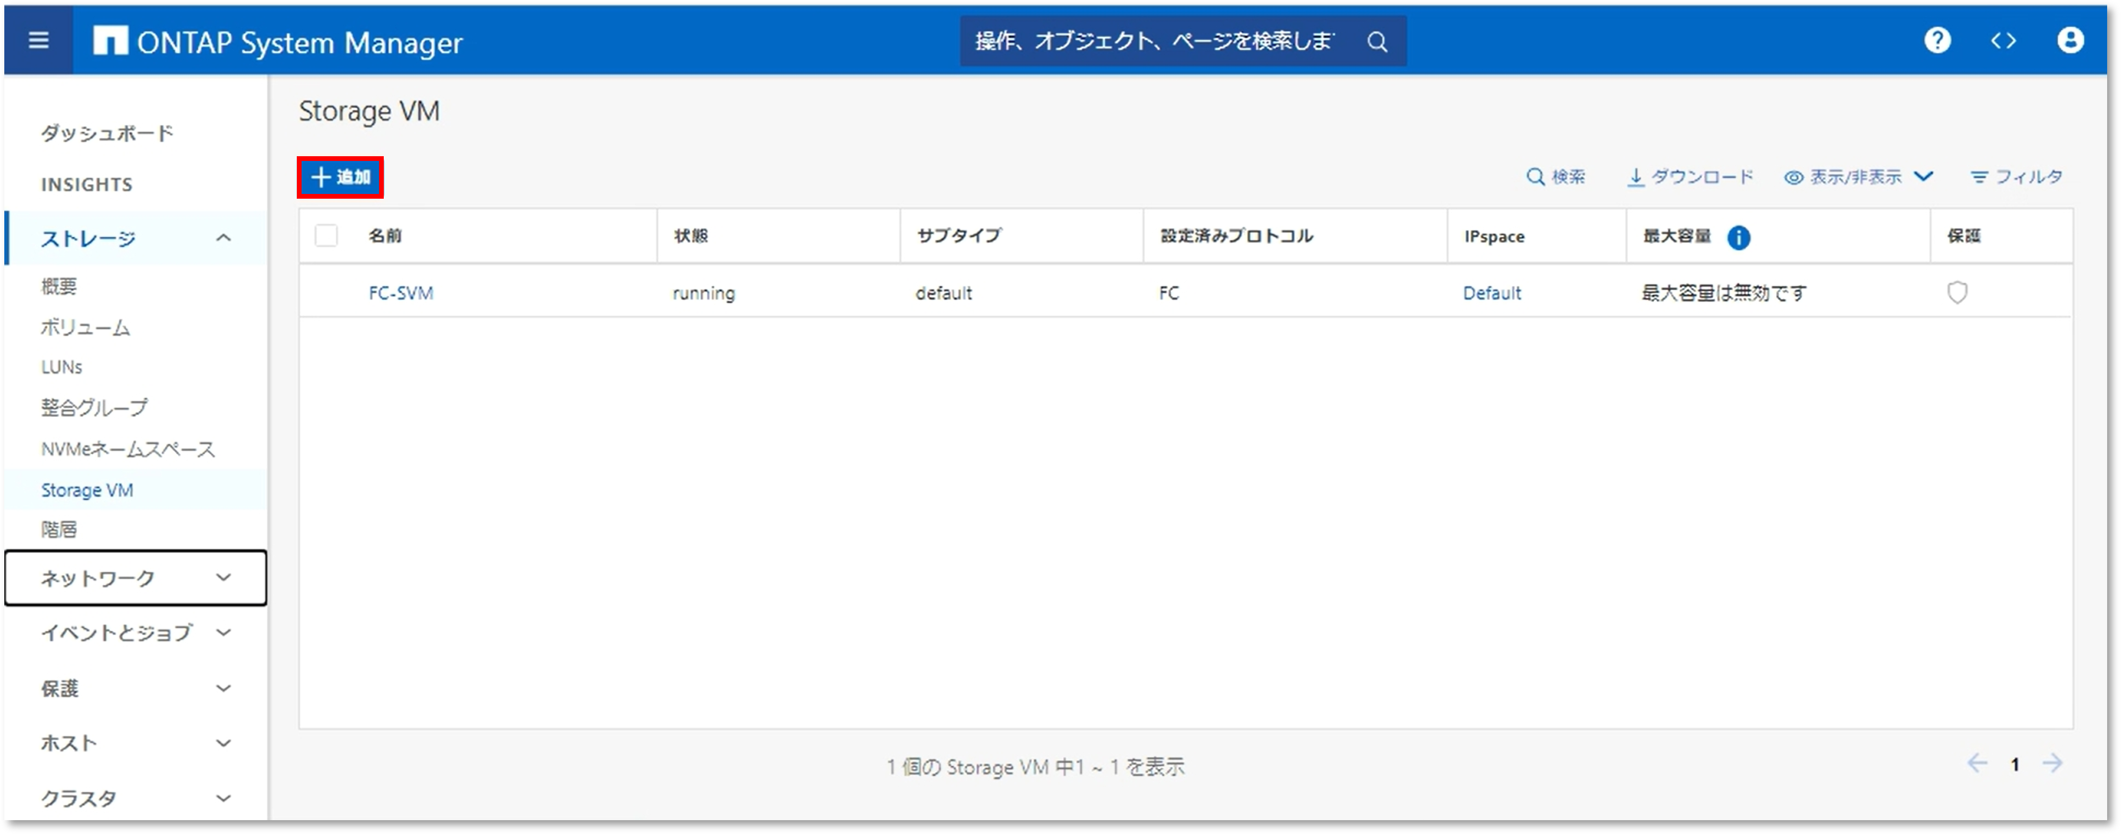This screenshot has height=834, width=2121.
Task: Sort by the IPspace column header
Action: coord(1493,237)
